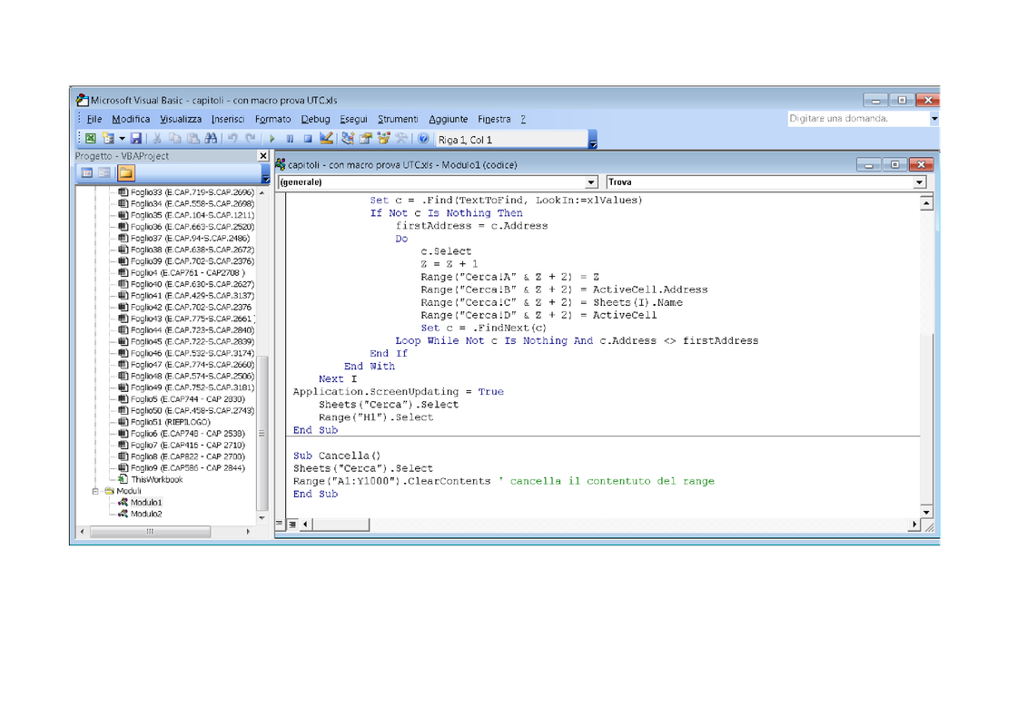Click the Help question mark icon
The height and width of the screenshot is (726, 1027).
coord(423,139)
